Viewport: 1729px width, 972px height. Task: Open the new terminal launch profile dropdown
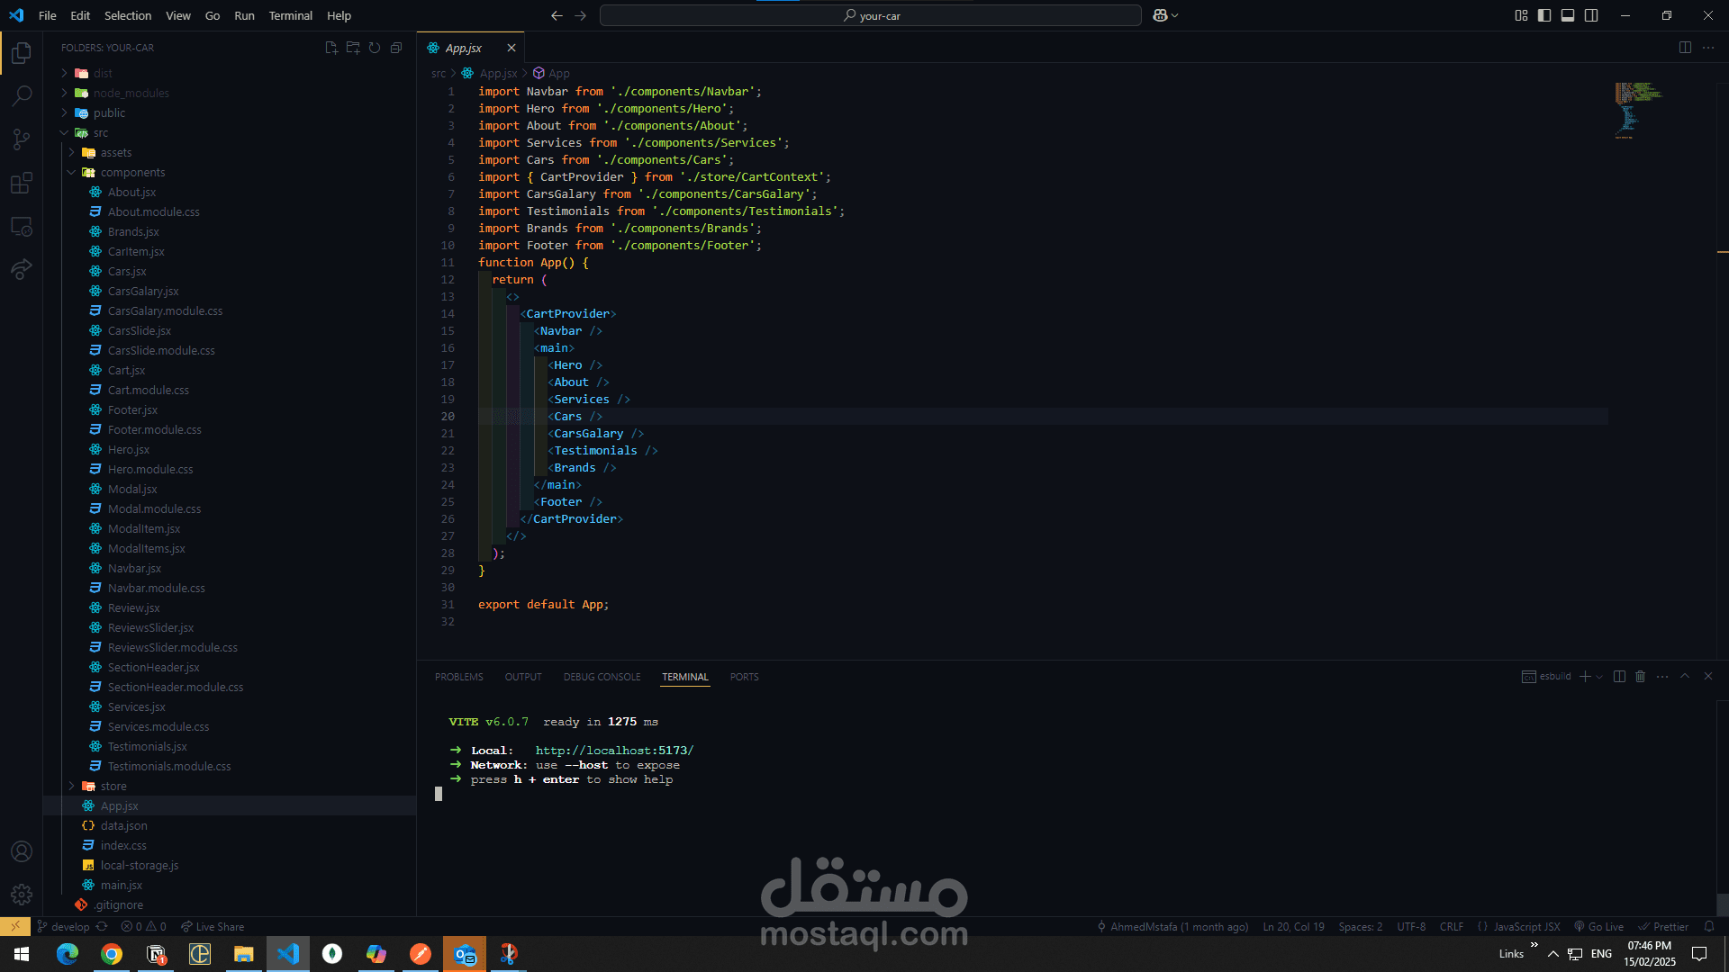click(x=1599, y=677)
